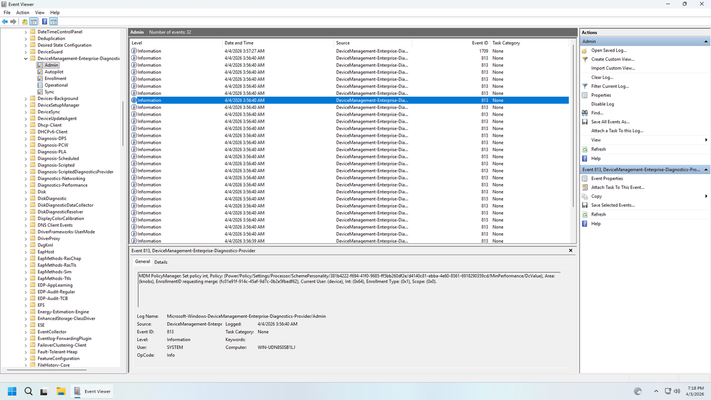Click the Create Custom View funnel icon
Screen dimensions: 711x400
(x=585, y=59)
